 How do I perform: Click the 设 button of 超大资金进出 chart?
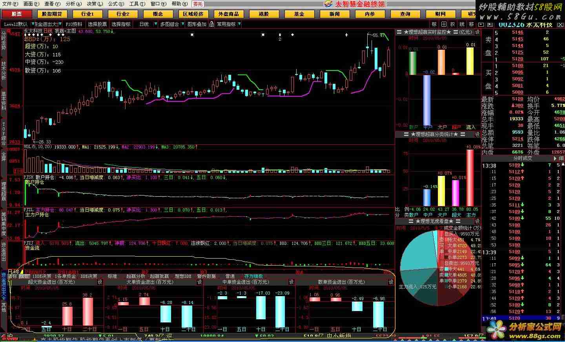[x=100, y=282]
